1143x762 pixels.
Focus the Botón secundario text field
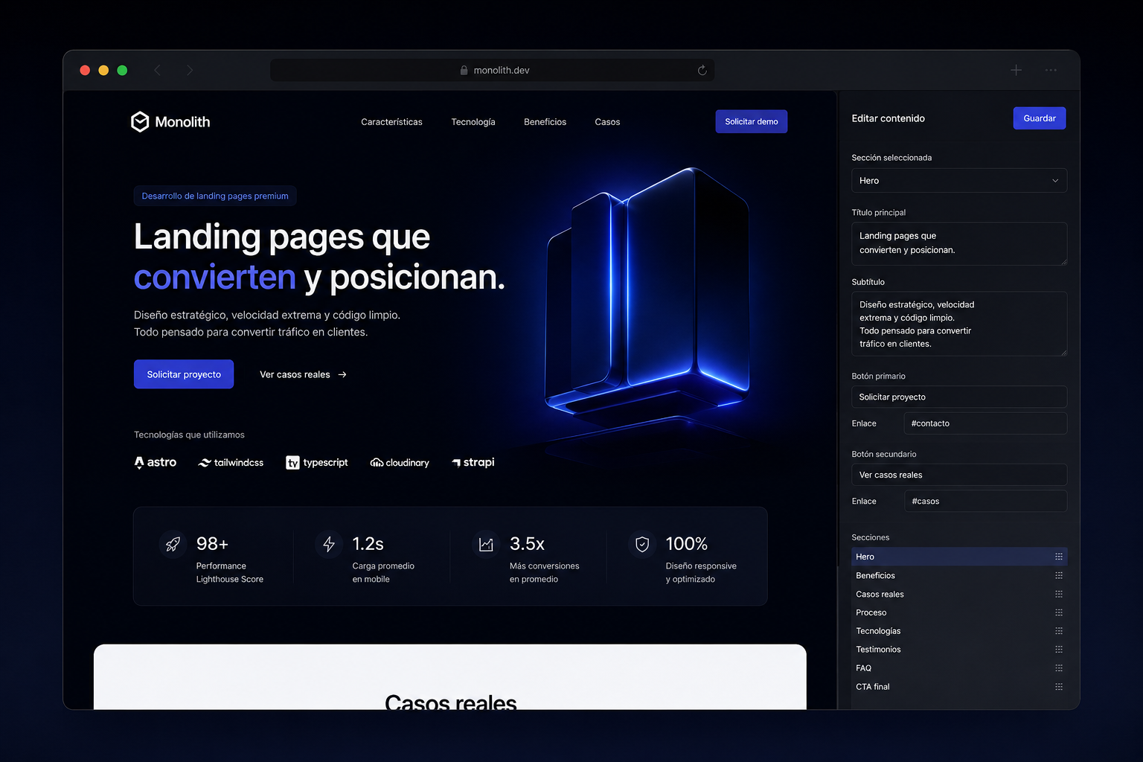[x=959, y=475]
